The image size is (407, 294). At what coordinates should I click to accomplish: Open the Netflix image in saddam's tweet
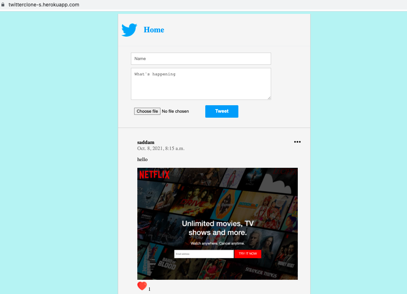[x=217, y=224]
